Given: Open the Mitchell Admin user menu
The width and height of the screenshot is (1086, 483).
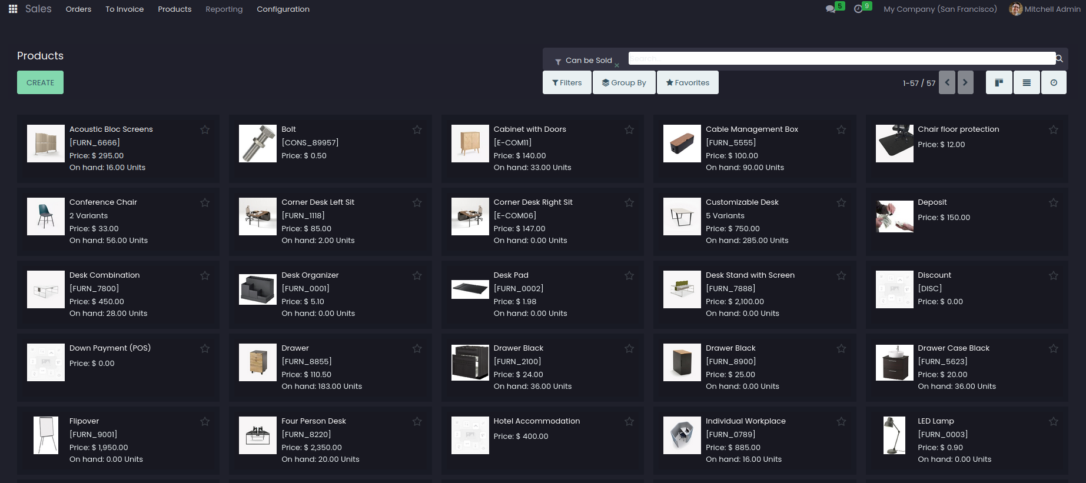Looking at the screenshot, I should (x=1045, y=9).
